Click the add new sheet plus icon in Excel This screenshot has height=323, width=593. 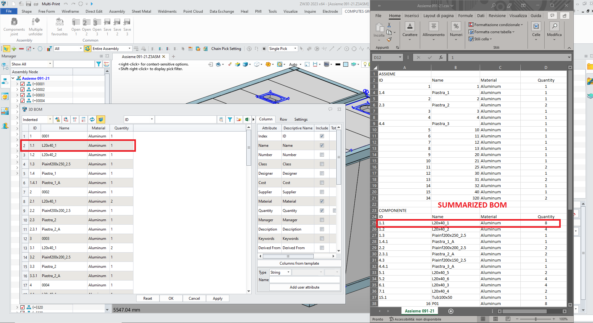click(451, 311)
